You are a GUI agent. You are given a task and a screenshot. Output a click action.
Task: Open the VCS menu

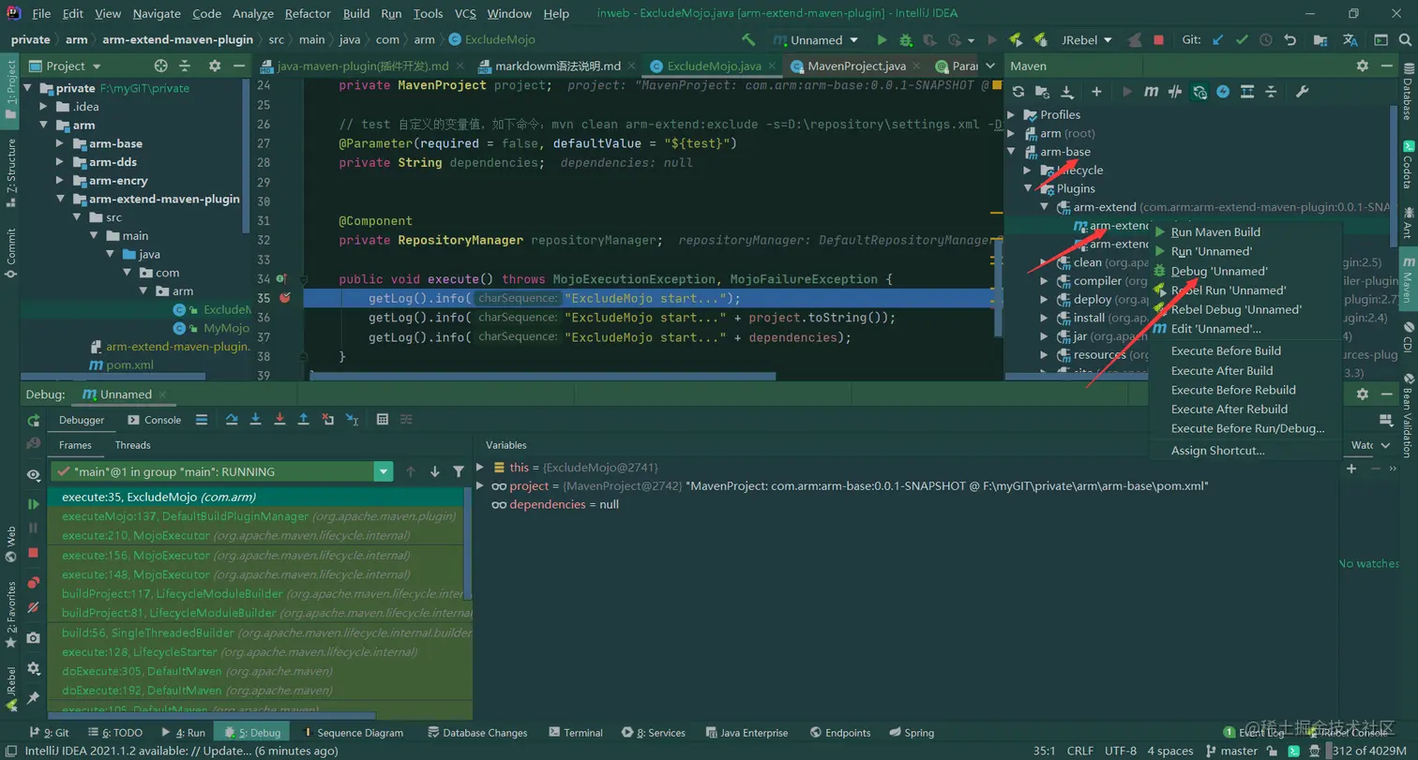click(x=465, y=13)
